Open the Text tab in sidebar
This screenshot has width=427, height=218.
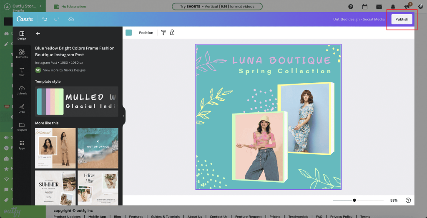pos(22,72)
